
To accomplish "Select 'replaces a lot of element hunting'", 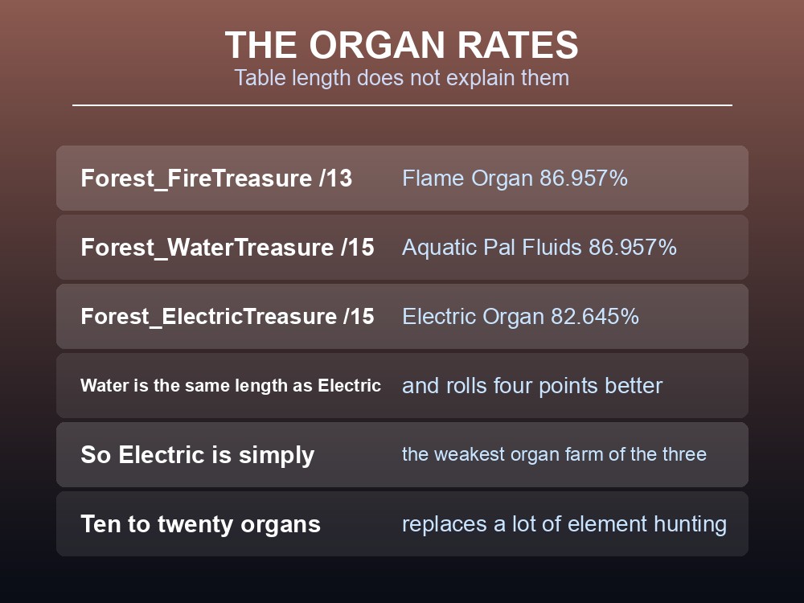I will click(564, 524).
